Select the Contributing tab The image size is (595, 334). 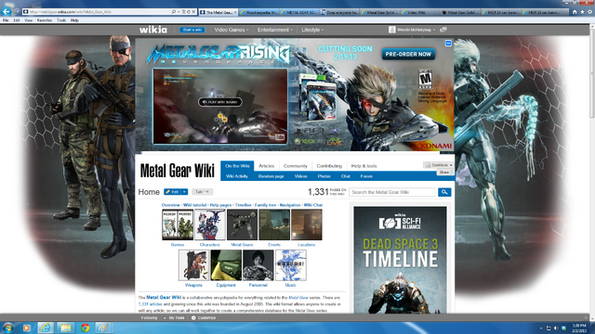[x=329, y=166]
